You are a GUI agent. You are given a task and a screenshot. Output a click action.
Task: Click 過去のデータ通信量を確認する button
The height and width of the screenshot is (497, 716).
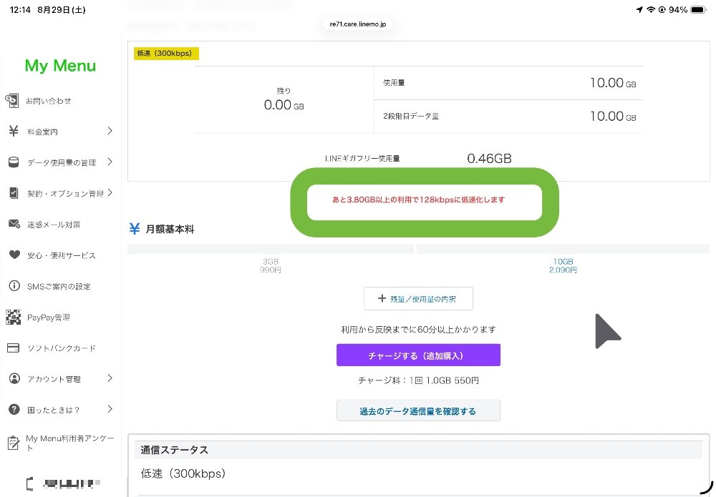click(418, 410)
